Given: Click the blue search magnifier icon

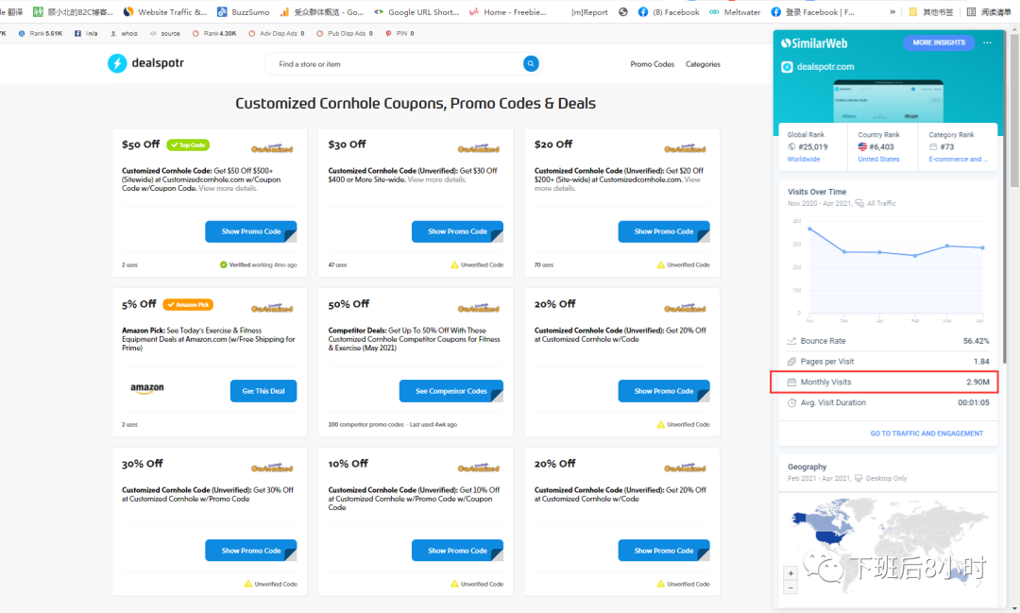Looking at the screenshot, I should click(x=531, y=64).
